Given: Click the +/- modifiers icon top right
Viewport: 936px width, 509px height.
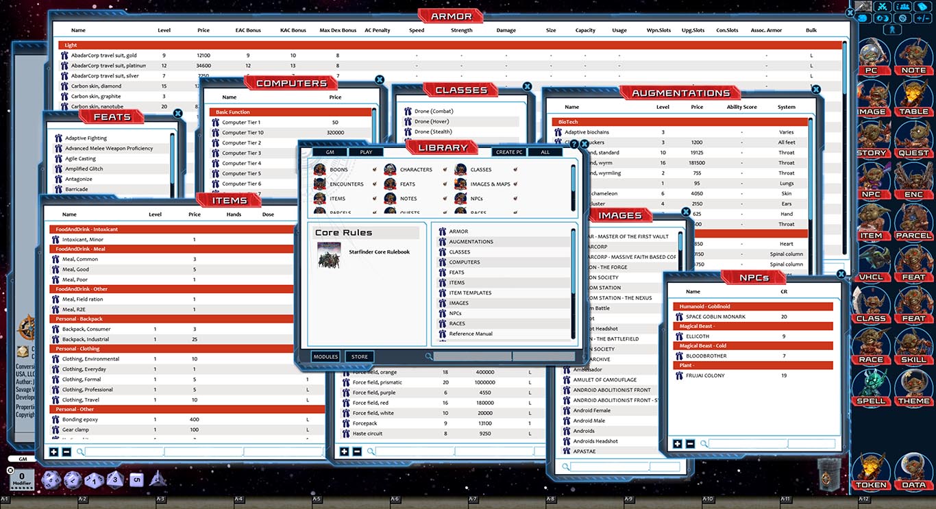Looking at the screenshot, I should point(922,18).
